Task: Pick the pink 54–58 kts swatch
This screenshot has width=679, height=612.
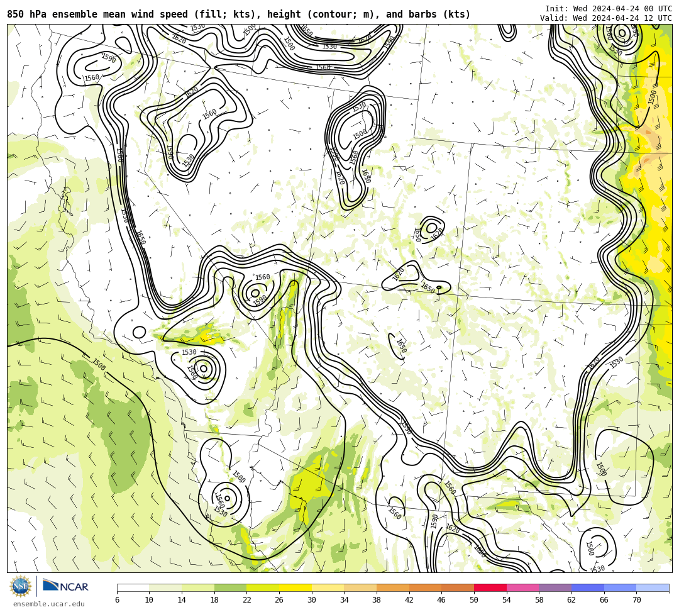Action: coord(522,587)
